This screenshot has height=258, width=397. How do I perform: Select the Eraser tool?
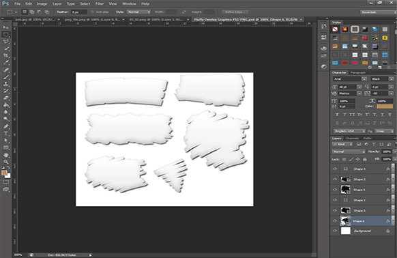tap(6, 98)
